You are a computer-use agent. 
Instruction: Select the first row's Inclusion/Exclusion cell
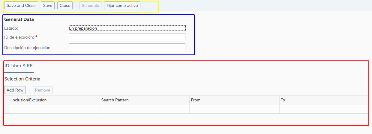click(x=55, y=109)
